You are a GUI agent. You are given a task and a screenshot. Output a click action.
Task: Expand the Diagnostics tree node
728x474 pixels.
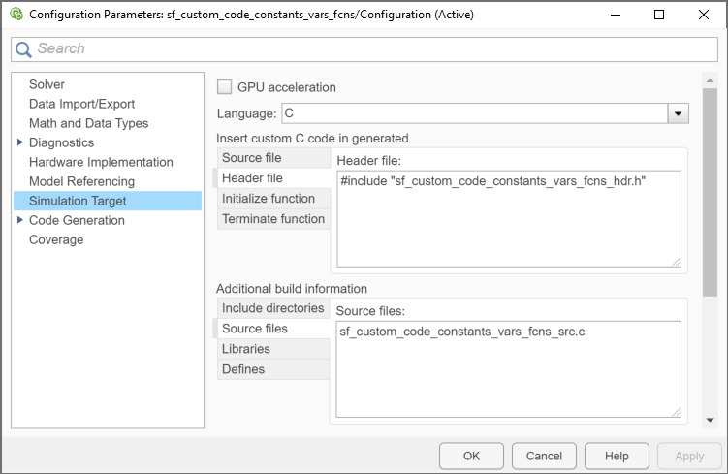coord(20,142)
